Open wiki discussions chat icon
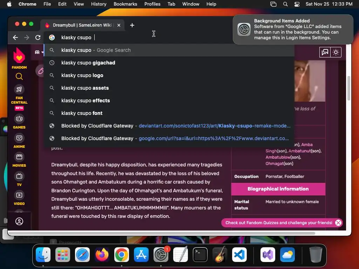Screen dimensions: 359x269 click(x=325, y=52)
